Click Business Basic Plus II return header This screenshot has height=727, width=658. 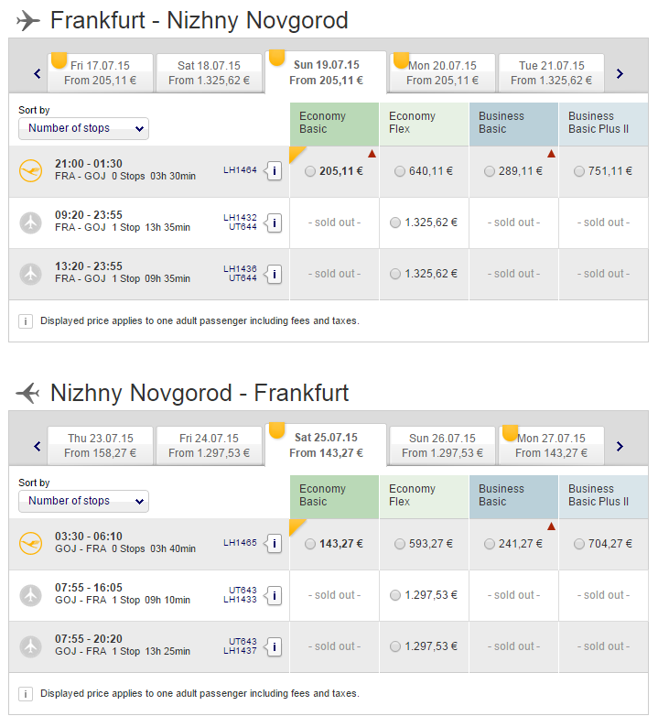(x=603, y=495)
